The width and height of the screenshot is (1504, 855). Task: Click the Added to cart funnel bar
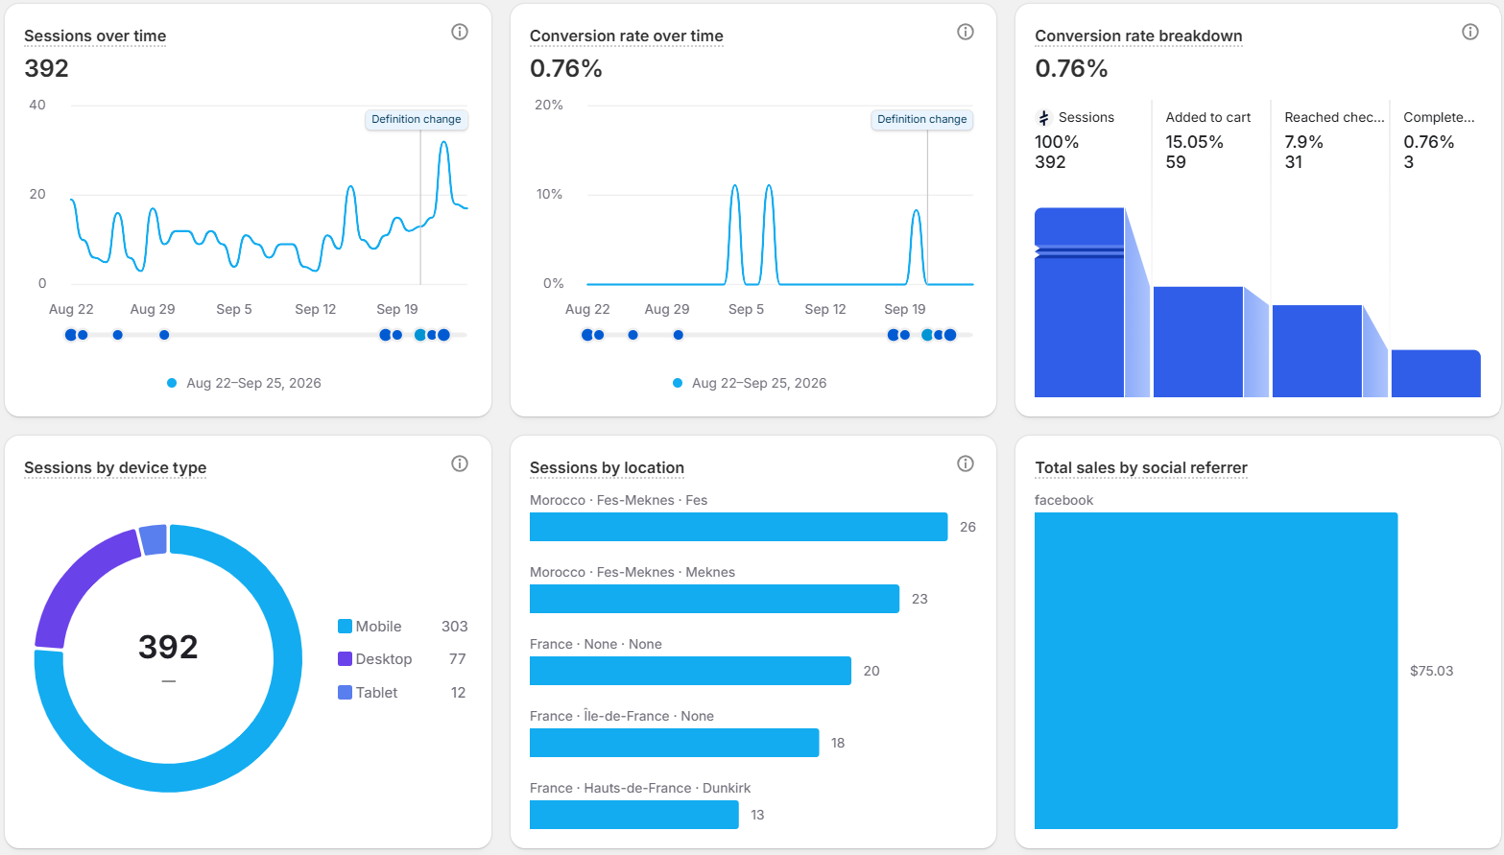1198,342
